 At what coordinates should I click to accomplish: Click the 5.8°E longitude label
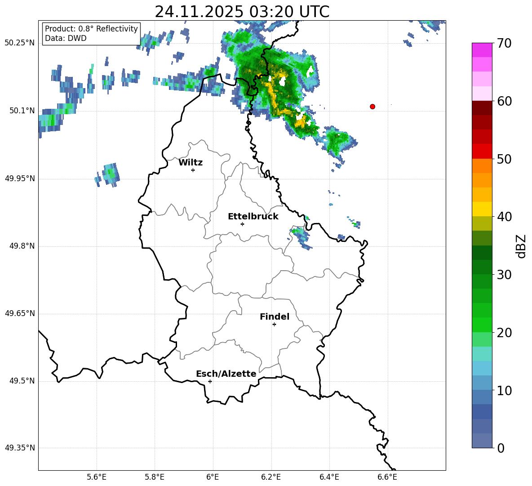point(155,477)
